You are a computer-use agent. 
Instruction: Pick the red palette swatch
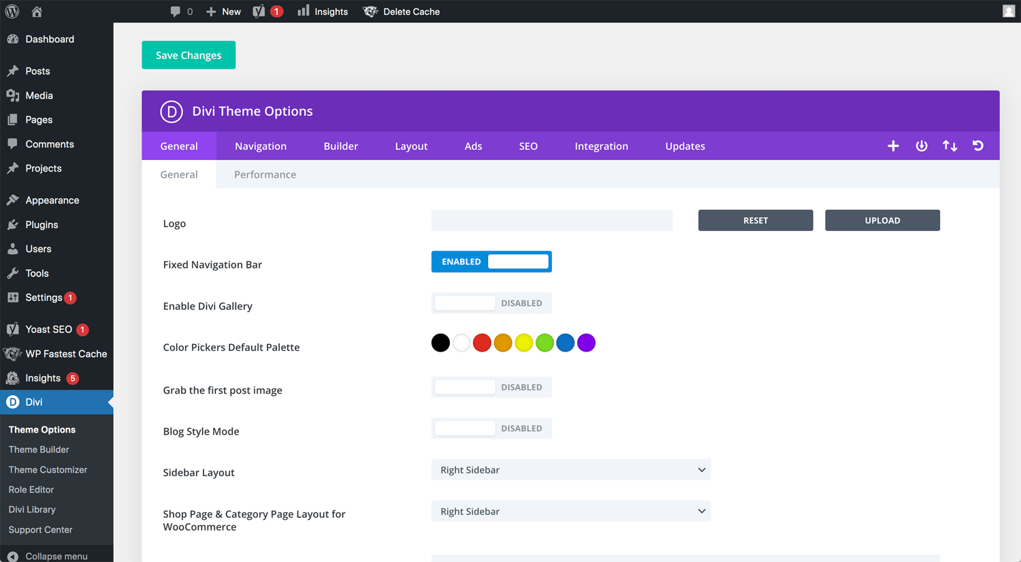coord(482,343)
